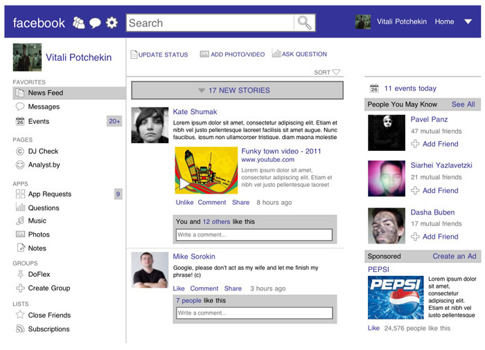Click the friend requests icon in header
Viewport: 485px width, 350px height.
click(78, 23)
